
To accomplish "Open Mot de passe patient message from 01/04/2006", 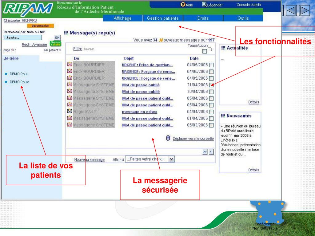I will (148, 118).
